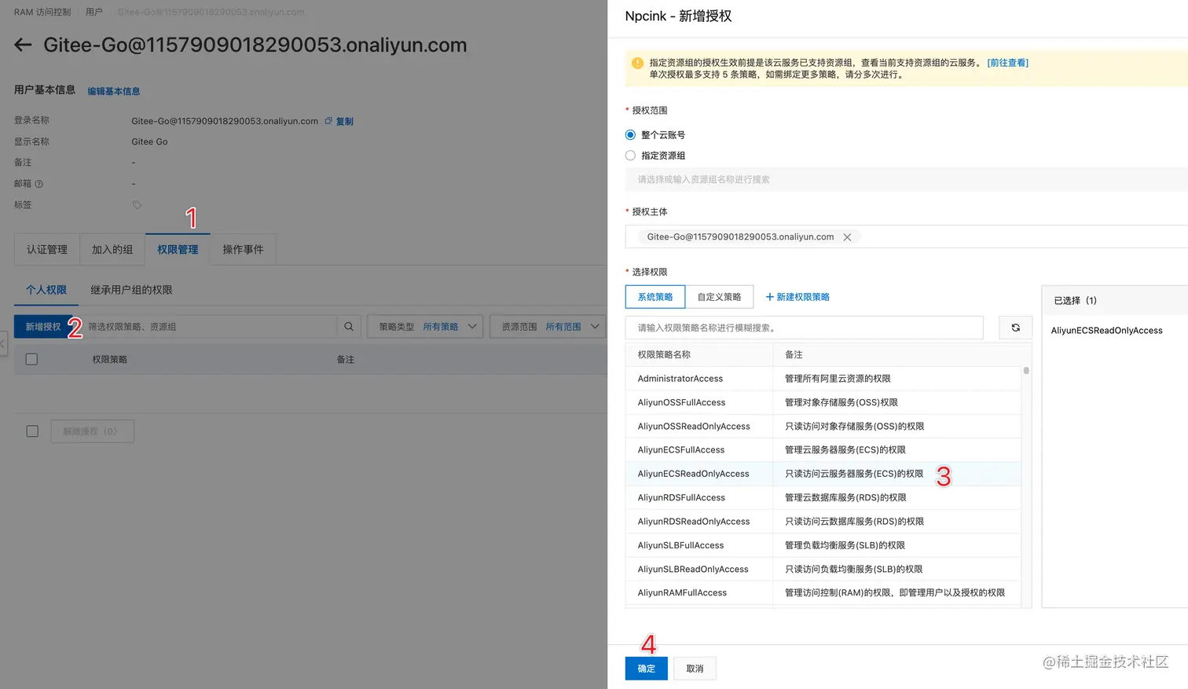Click the 备注 column header in policy list
Viewport: 1188px width, 689px height.
794,355
